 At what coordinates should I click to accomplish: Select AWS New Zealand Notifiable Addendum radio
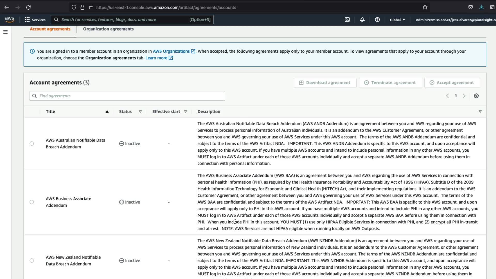(32, 261)
